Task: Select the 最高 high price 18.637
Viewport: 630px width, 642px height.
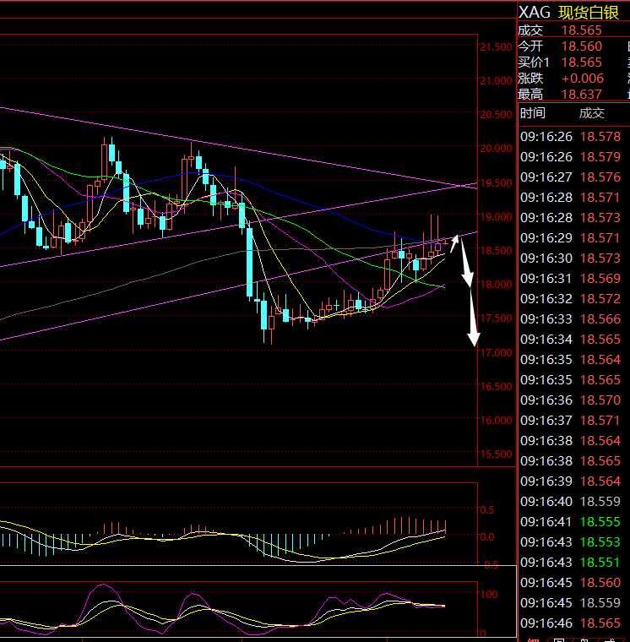Action: pos(581,95)
